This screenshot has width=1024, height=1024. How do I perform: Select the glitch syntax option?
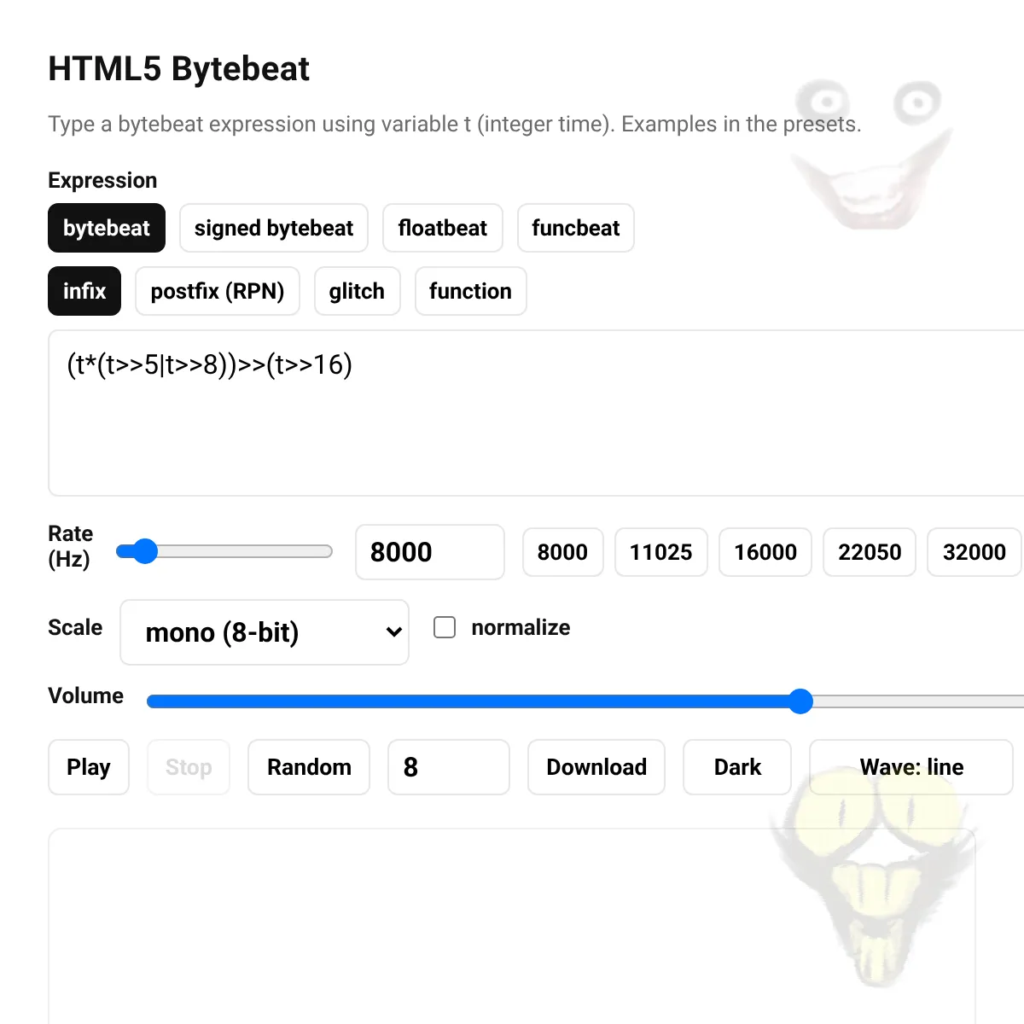tap(357, 291)
